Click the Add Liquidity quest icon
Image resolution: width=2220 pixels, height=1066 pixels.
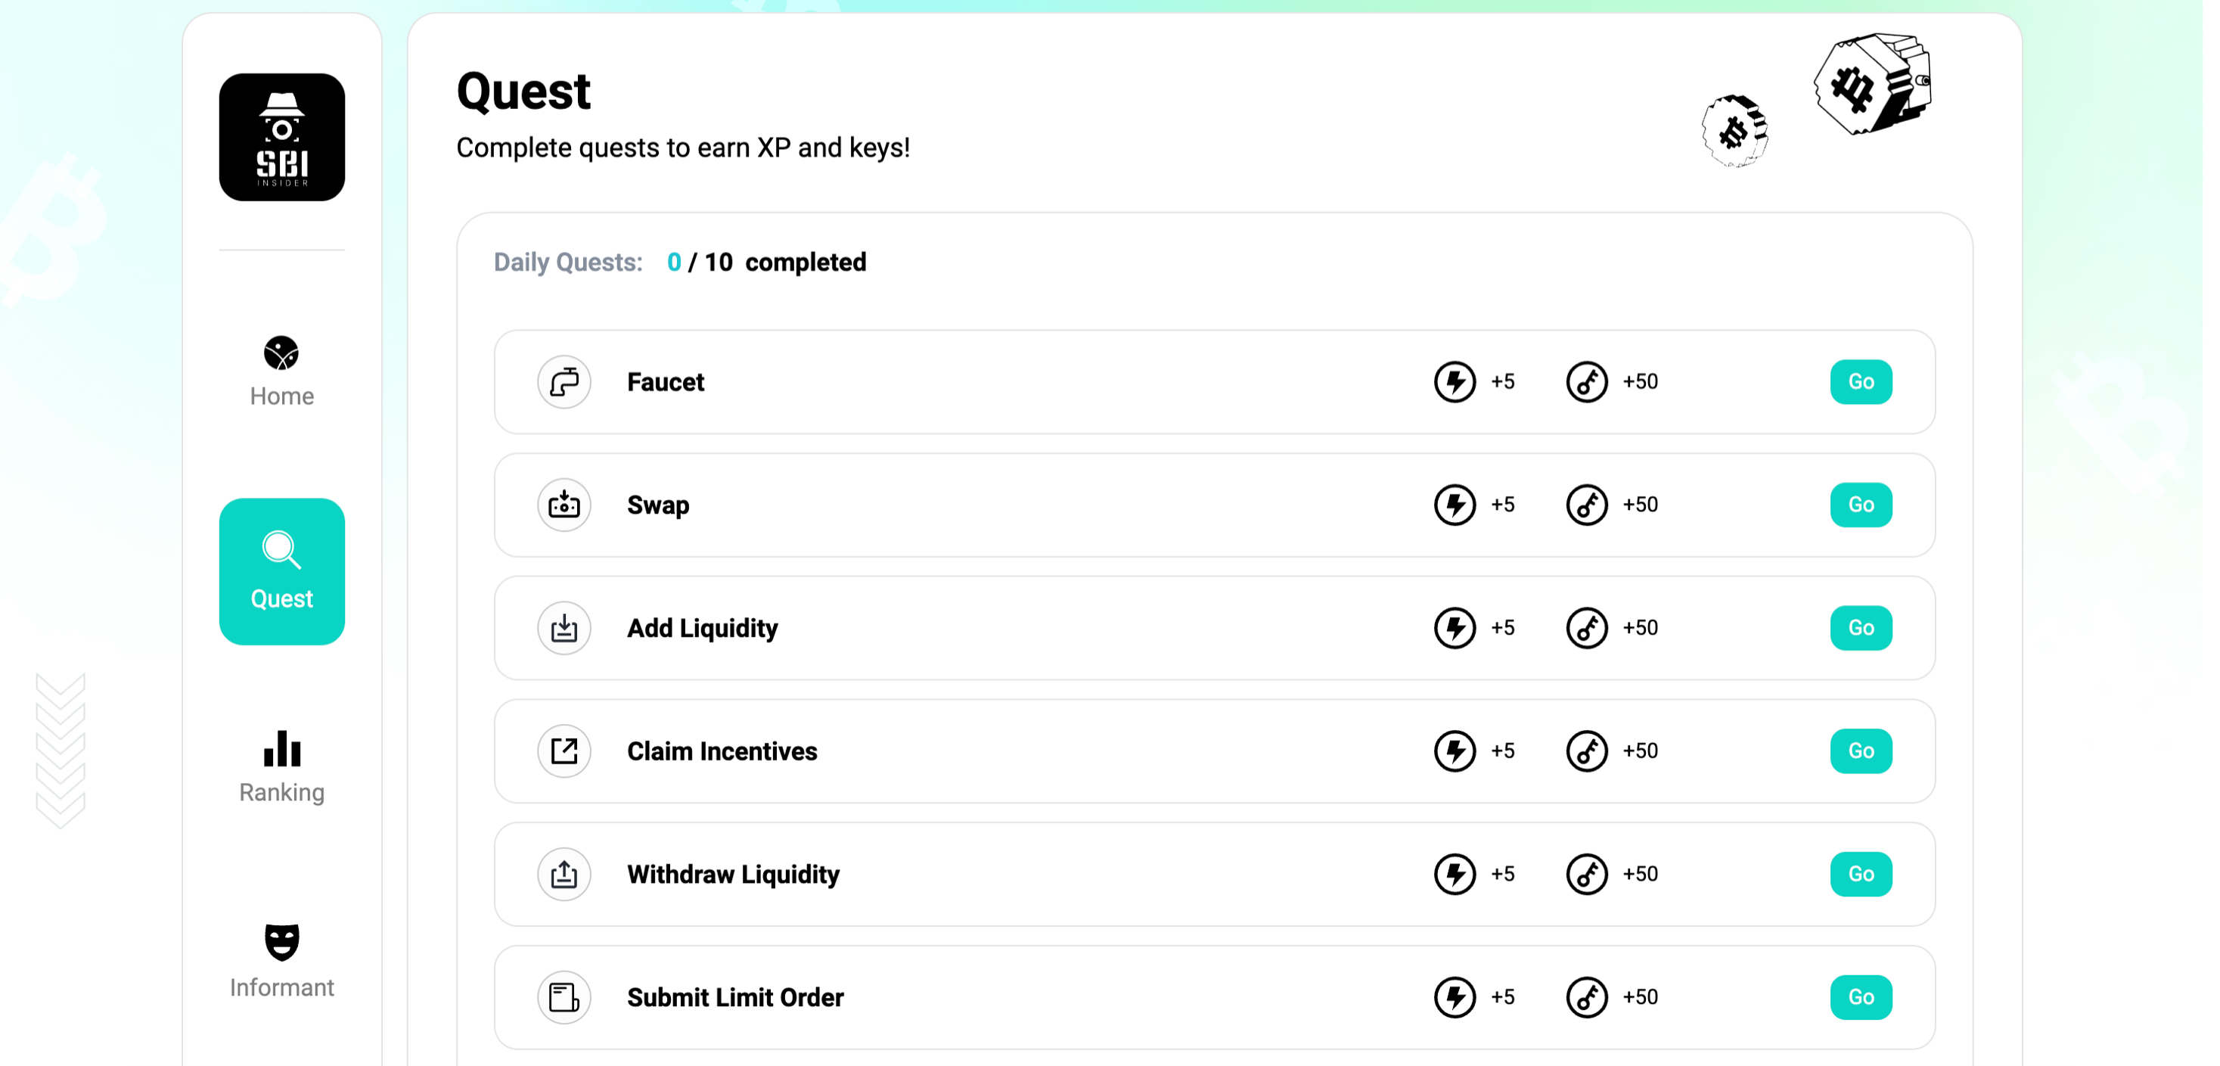click(564, 628)
